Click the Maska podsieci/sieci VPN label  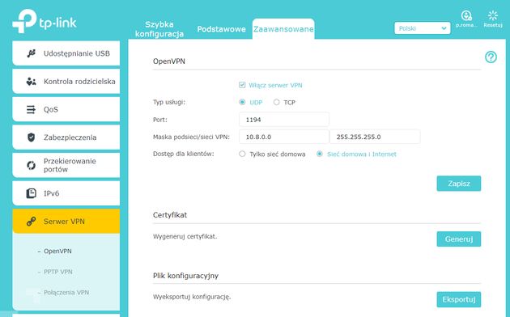tap(191, 137)
